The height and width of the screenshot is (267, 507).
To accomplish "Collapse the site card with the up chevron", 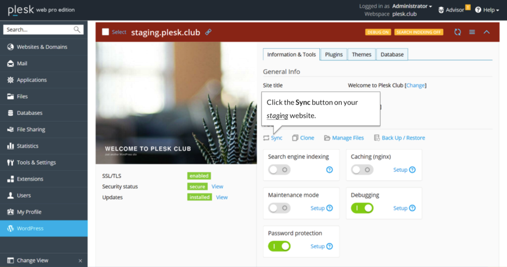I will click(x=487, y=32).
